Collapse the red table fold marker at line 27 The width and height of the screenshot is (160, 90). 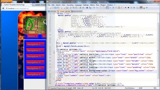(54, 53)
